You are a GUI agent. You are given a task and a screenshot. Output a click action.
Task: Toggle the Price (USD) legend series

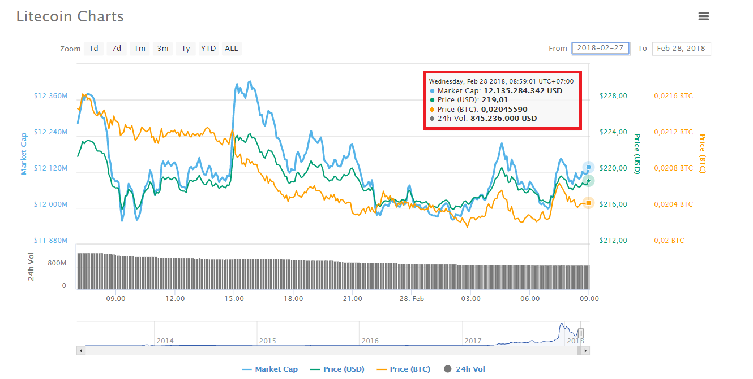tap(338, 369)
